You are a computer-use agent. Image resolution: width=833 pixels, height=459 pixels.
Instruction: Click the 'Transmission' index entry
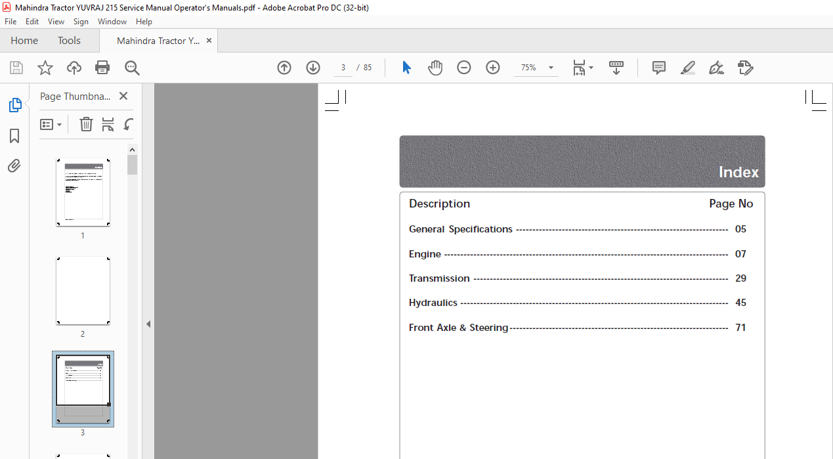[439, 278]
